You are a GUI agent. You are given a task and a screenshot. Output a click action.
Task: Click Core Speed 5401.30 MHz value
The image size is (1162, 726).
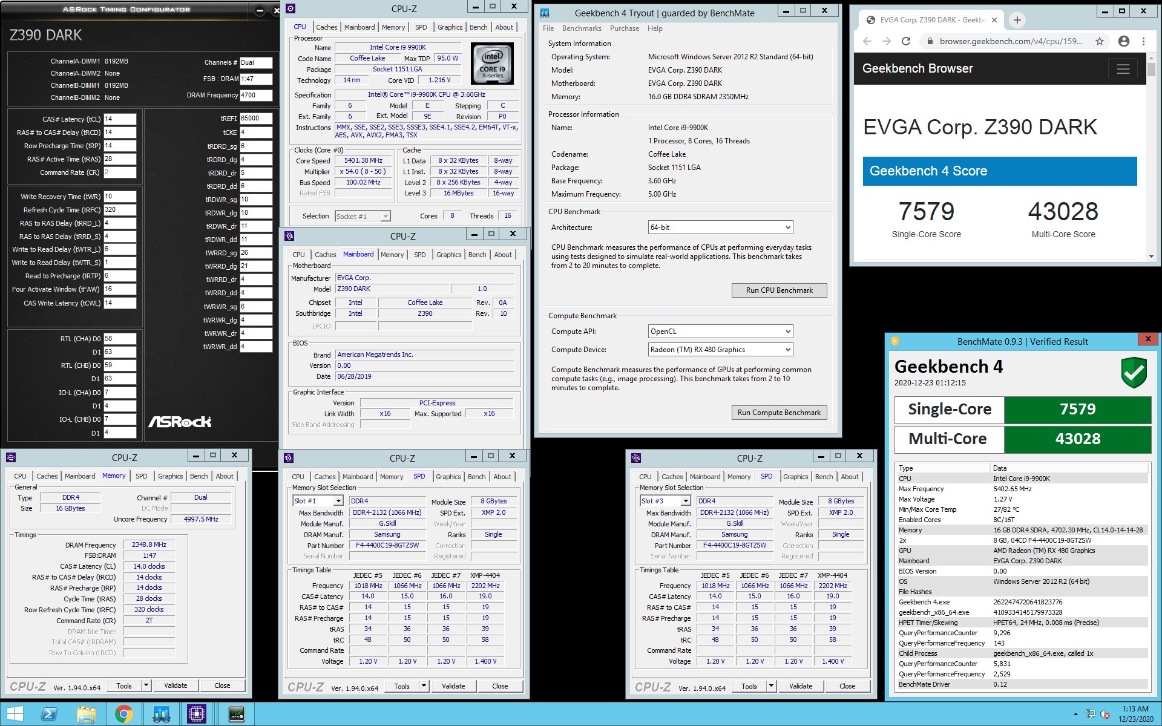click(363, 161)
